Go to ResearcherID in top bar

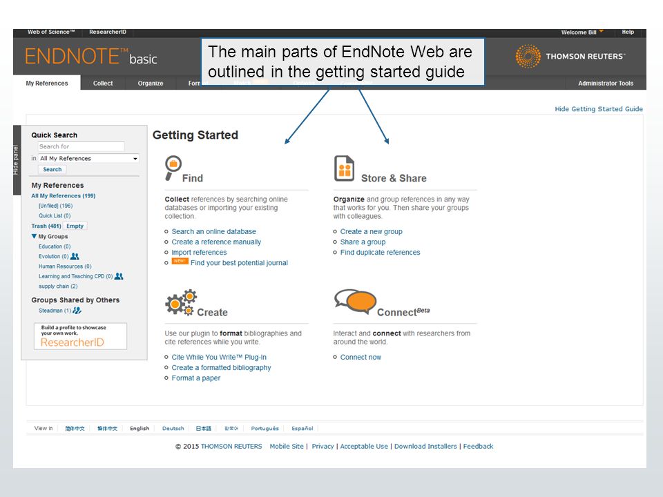click(108, 32)
